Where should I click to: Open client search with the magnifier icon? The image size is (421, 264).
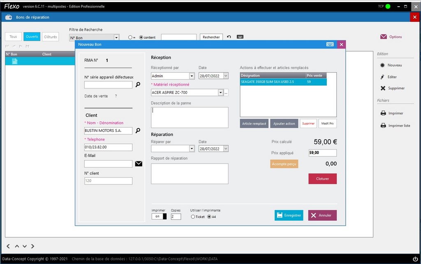[x=138, y=130]
